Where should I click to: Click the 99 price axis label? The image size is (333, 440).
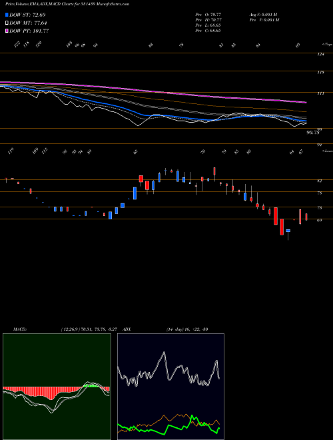click(x=320, y=129)
